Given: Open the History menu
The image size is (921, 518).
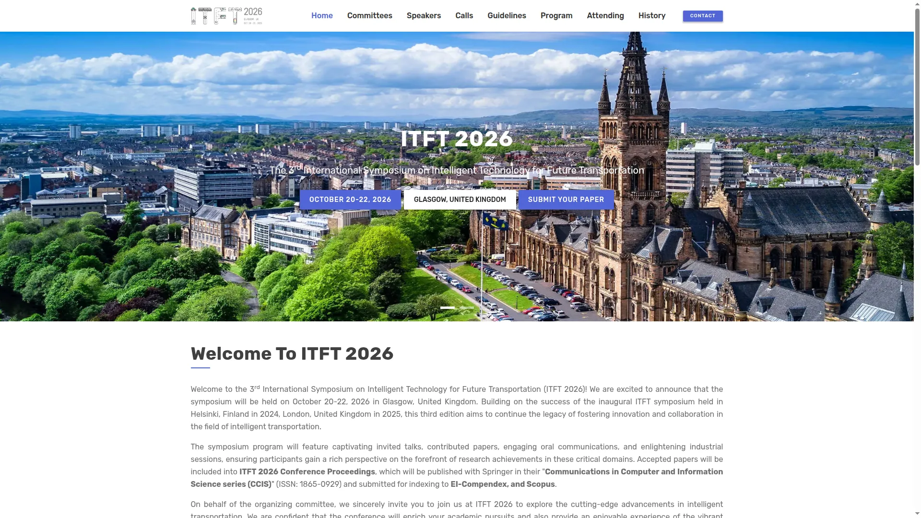Looking at the screenshot, I should 652,16.
